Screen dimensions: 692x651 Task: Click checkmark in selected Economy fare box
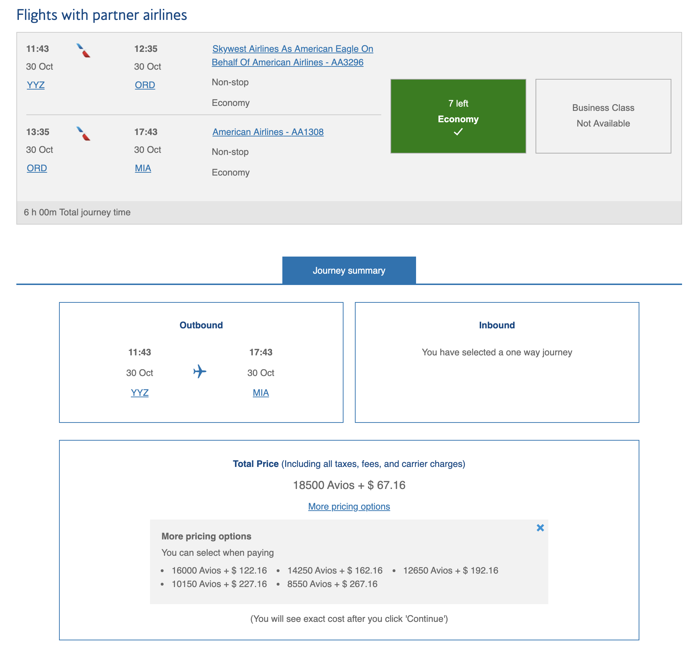pos(458,132)
